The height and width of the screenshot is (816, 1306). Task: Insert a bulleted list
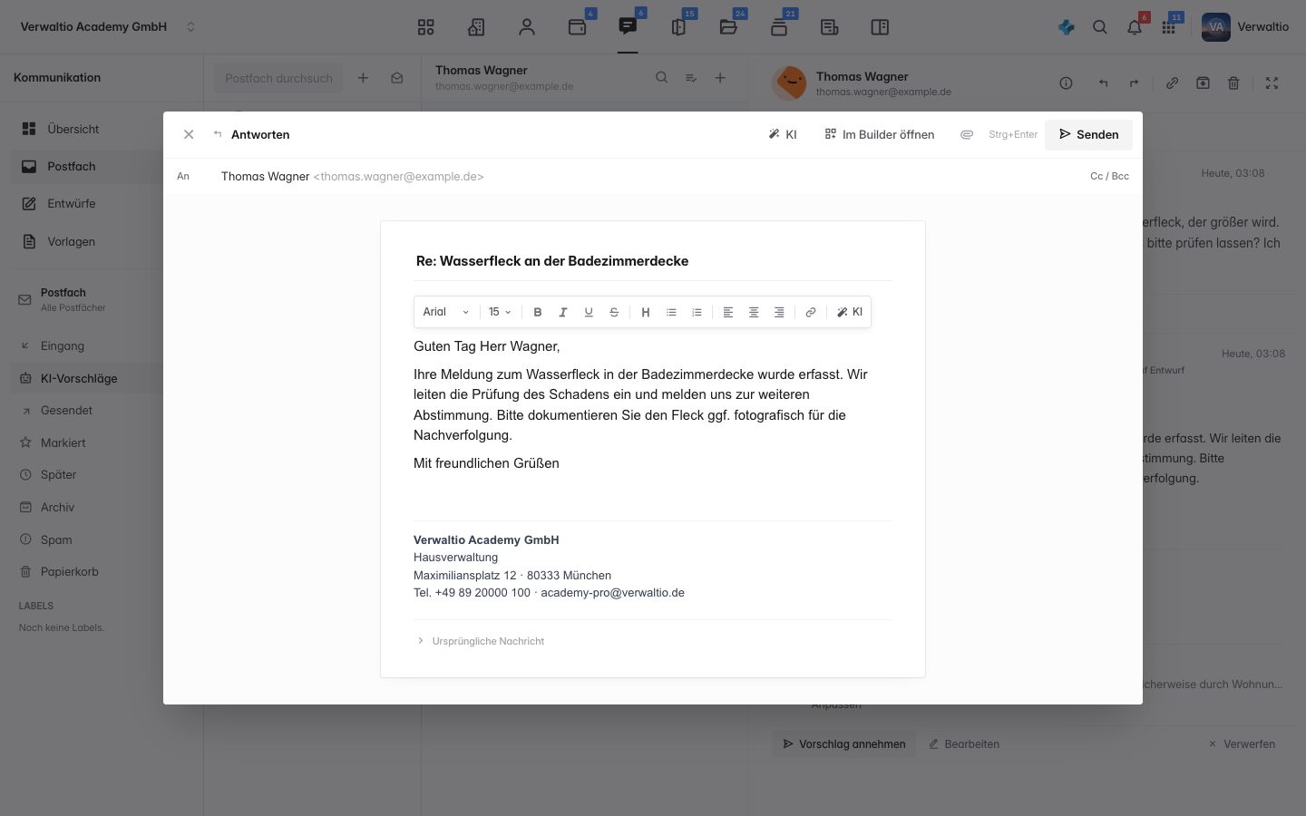click(x=671, y=312)
